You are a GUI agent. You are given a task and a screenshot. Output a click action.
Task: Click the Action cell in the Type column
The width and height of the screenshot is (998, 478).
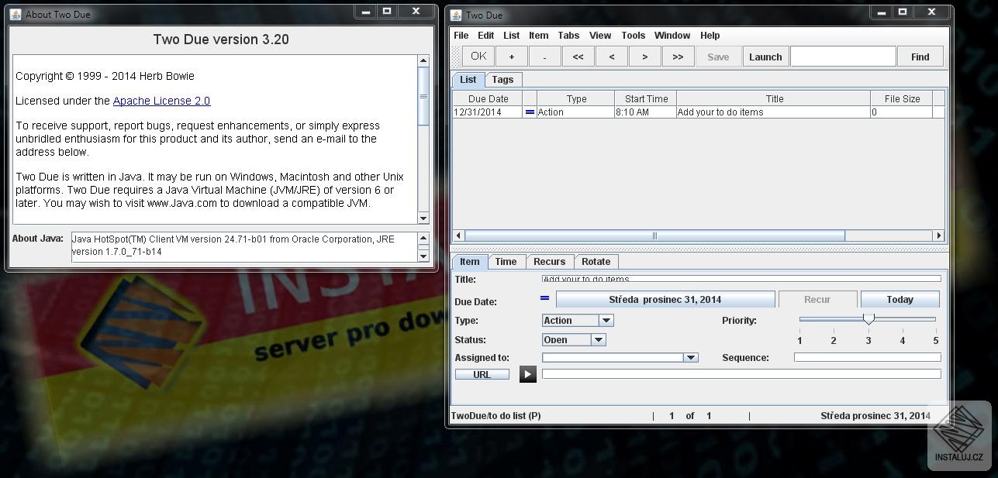pyautogui.click(x=576, y=112)
